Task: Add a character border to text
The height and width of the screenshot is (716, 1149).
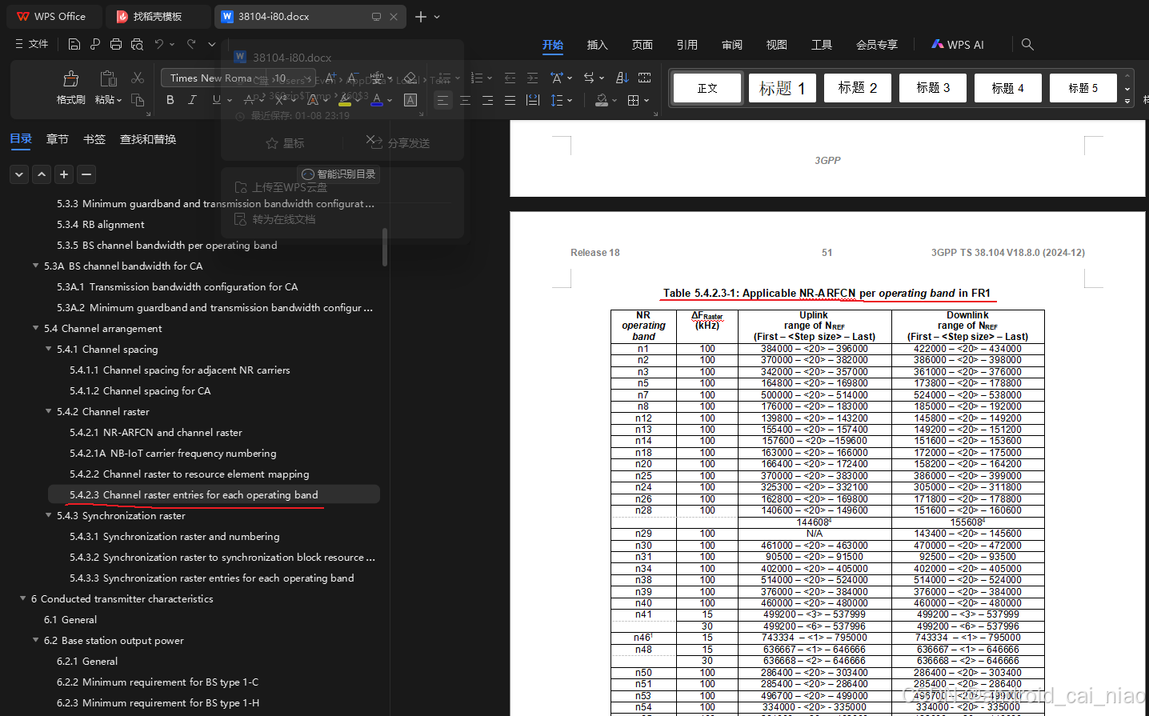Action: (x=410, y=100)
